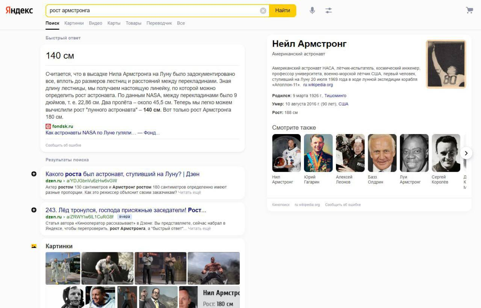Image resolution: width=481 pixels, height=308 pixels.
Task: Open Neil Armstrong football photo thumbnail
Action: coord(446,64)
